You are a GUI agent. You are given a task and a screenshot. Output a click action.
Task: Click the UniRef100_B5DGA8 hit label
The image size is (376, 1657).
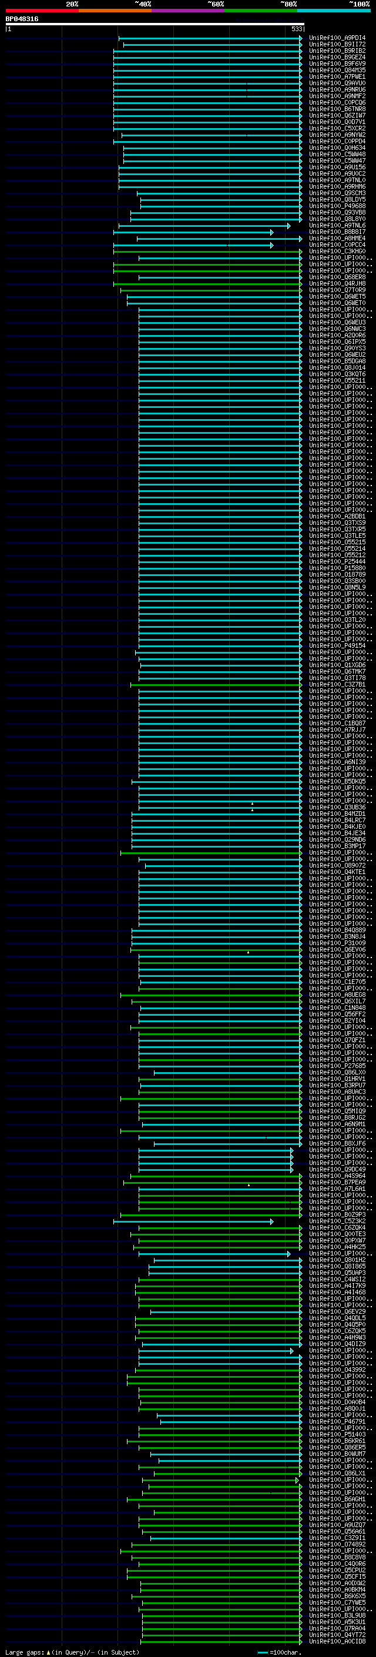tap(337, 361)
